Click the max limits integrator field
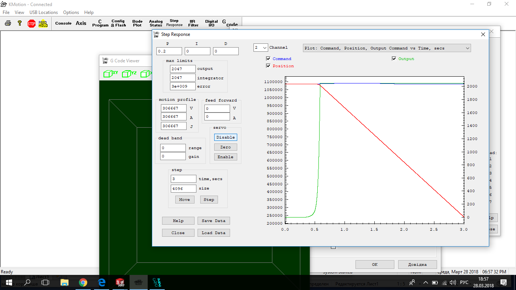 [x=183, y=77]
